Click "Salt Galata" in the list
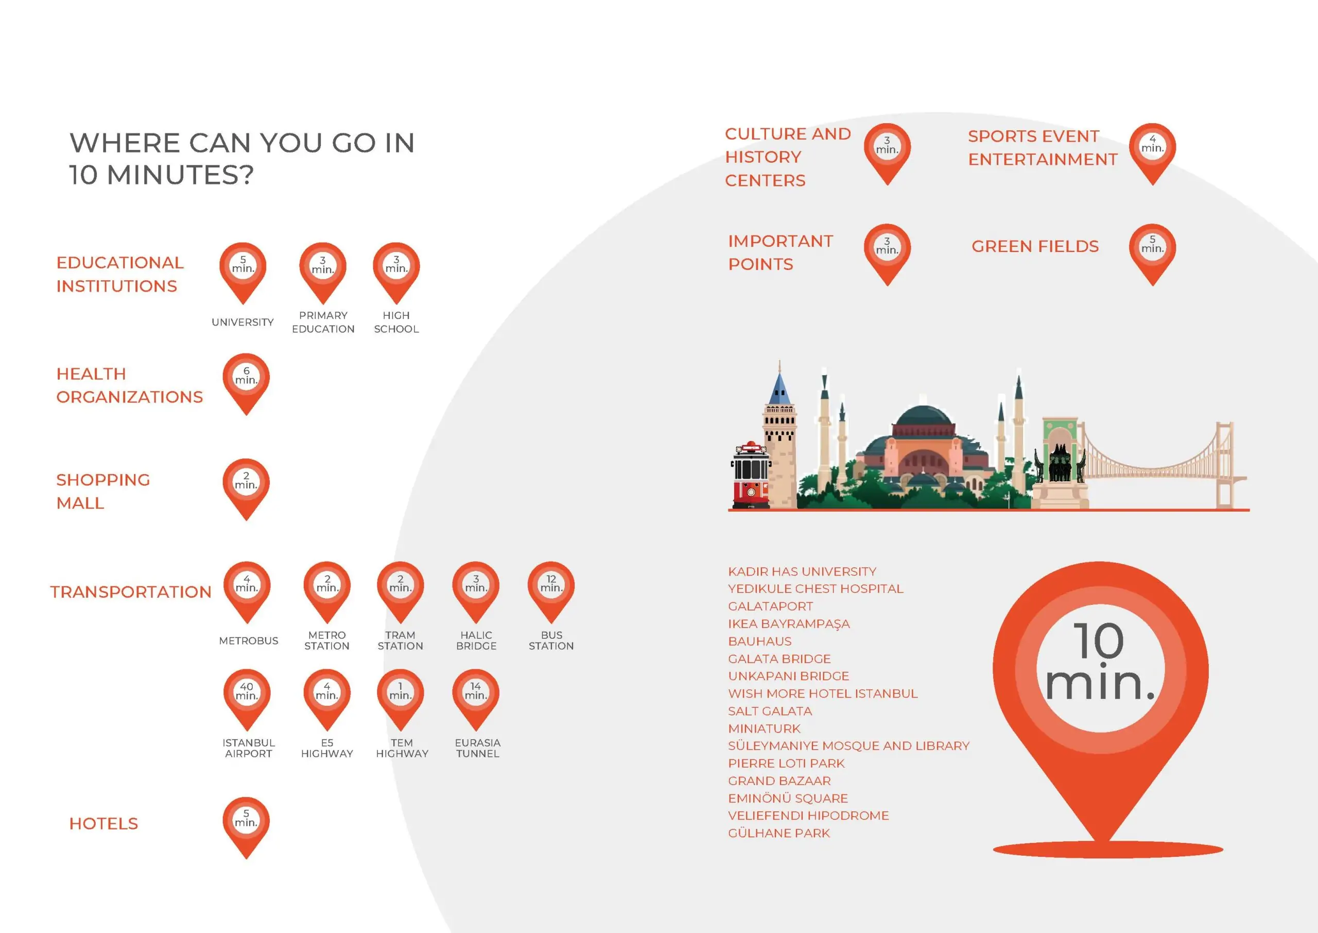This screenshot has width=1318, height=933. (770, 711)
